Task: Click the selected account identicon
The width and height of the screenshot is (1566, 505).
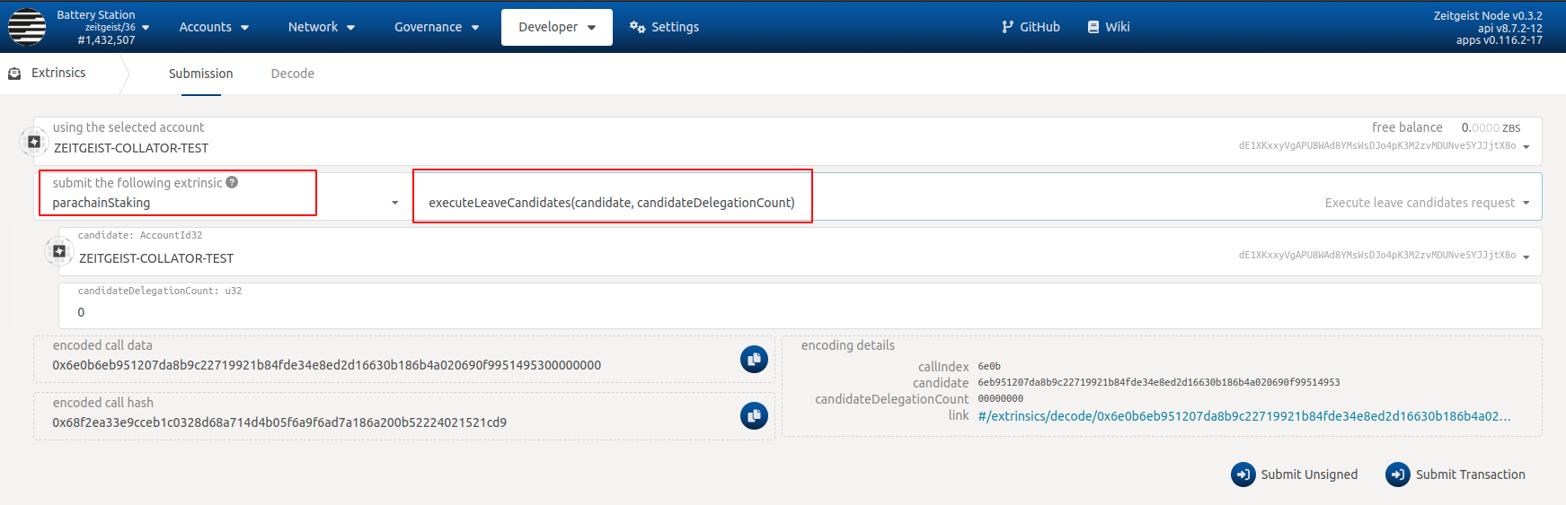Action: tap(34, 142)
